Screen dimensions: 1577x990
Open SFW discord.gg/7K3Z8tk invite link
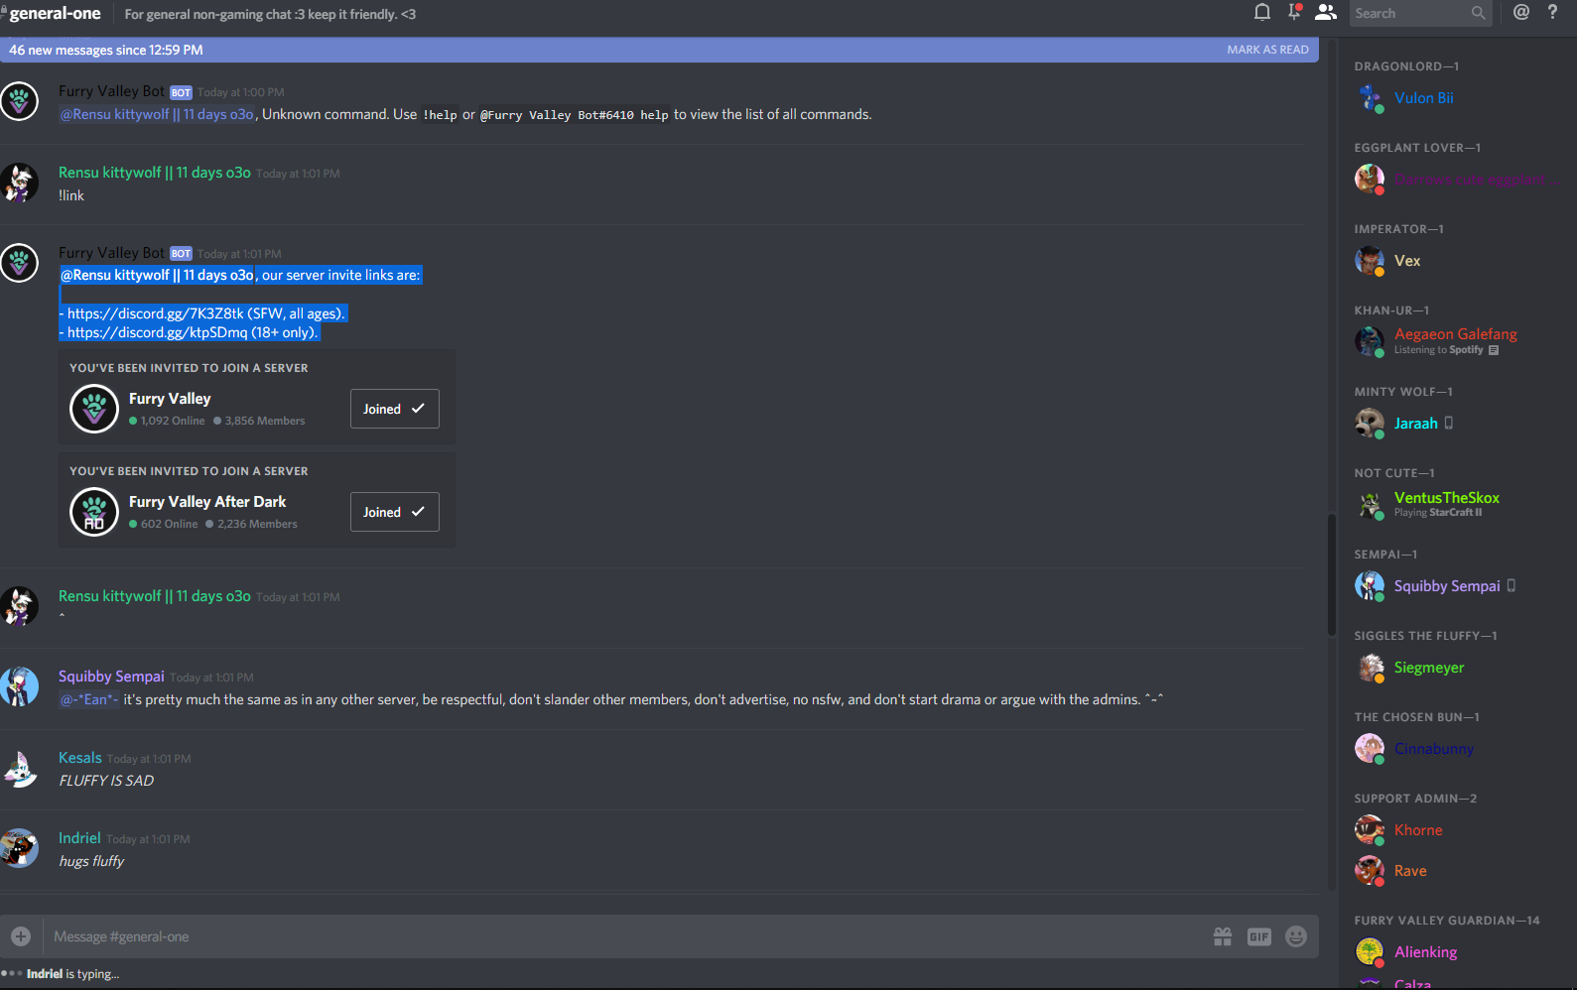155,313
